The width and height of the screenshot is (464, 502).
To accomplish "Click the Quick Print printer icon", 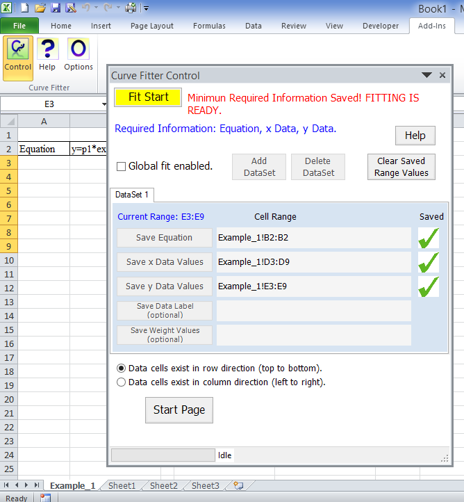I will pos(131,8).
